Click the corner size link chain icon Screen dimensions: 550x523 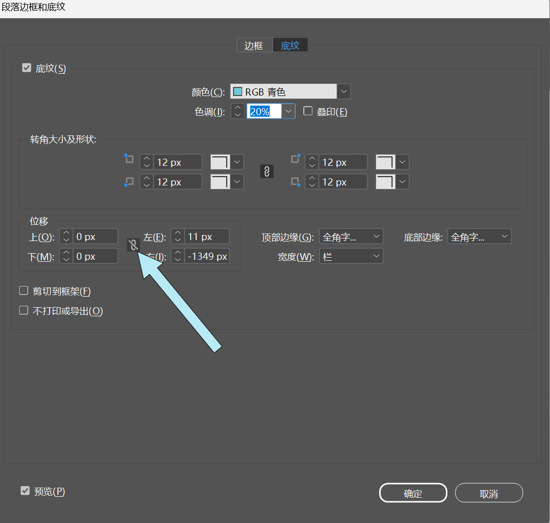(x=267, y=172)
